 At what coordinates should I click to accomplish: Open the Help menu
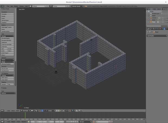(27, 6)
